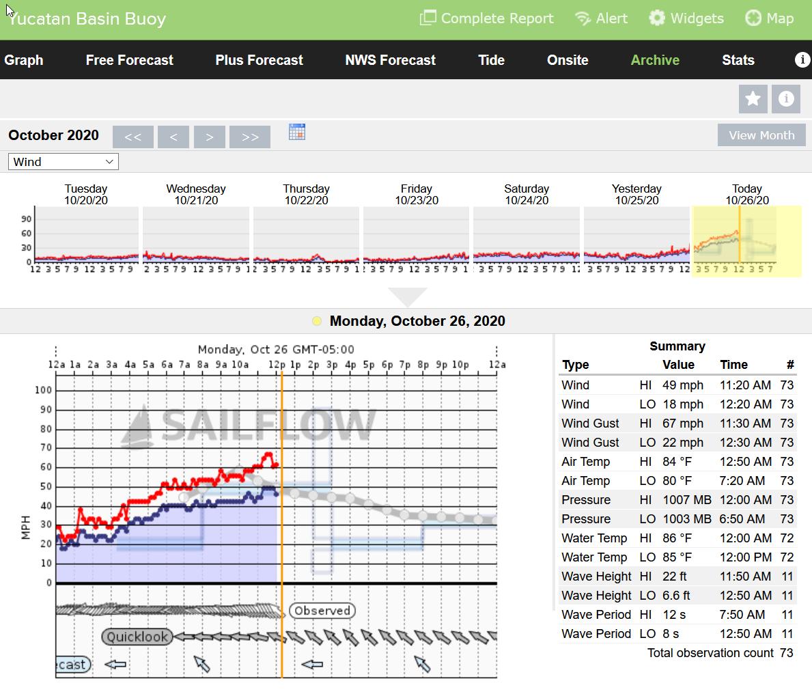Click the Wave Period LO 8 s row

click(677, 635)
